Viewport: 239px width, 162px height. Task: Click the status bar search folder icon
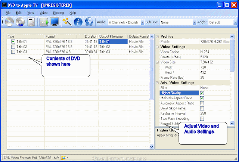[x=63, y=158]
